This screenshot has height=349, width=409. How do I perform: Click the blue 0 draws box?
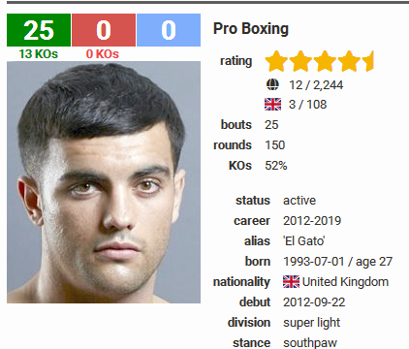169,30
